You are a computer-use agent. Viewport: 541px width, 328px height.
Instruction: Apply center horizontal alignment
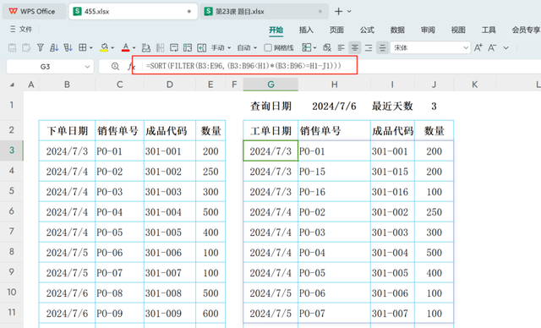[x=355, y=47]
